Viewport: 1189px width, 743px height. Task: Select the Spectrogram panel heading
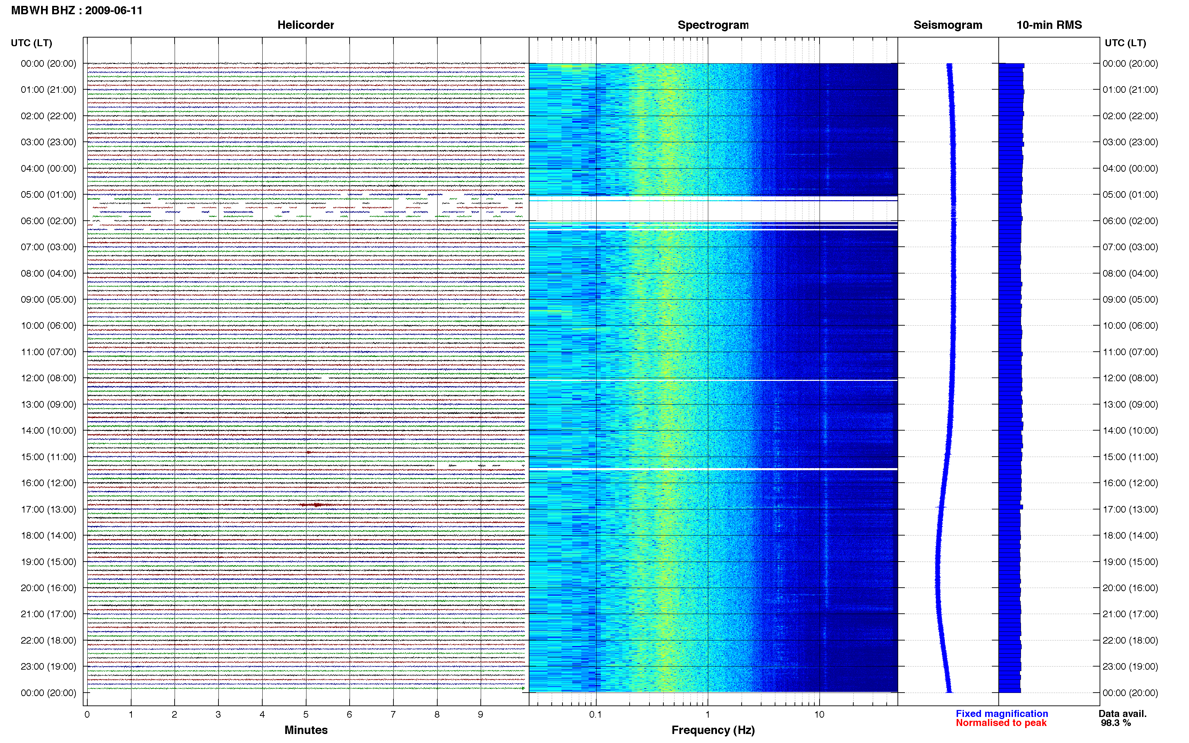pyautogui.click(x=713, y=25)
